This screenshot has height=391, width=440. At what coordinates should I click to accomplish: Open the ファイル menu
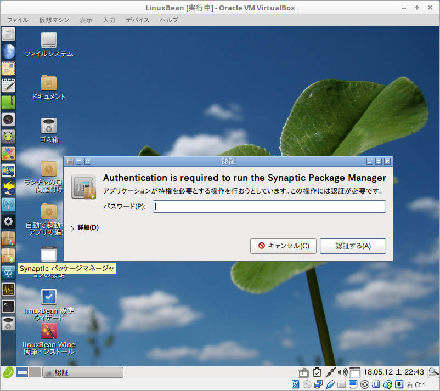click(18, 20)
